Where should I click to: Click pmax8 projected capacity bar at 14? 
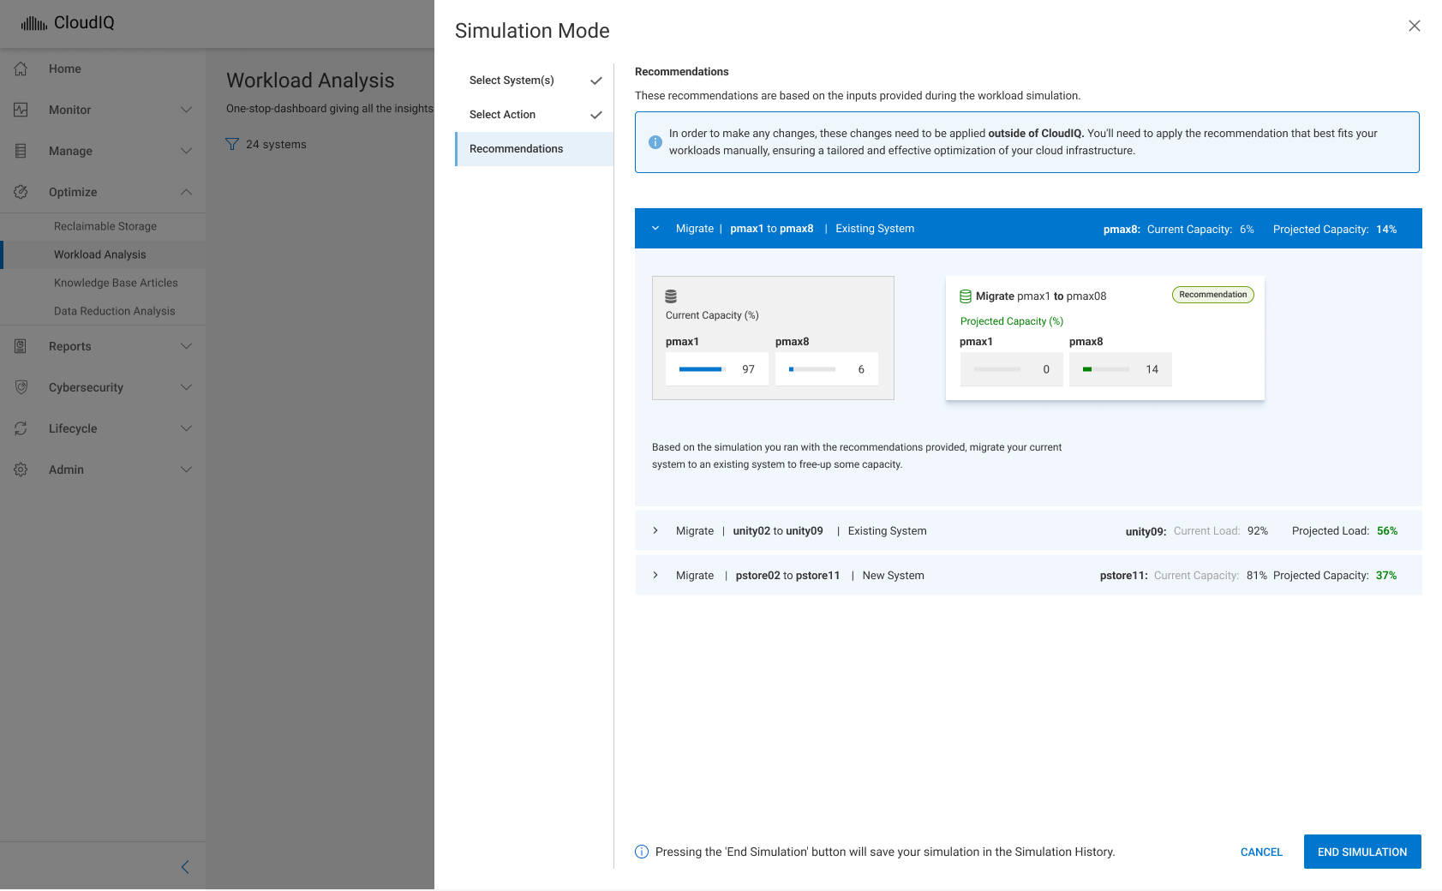1106,369
